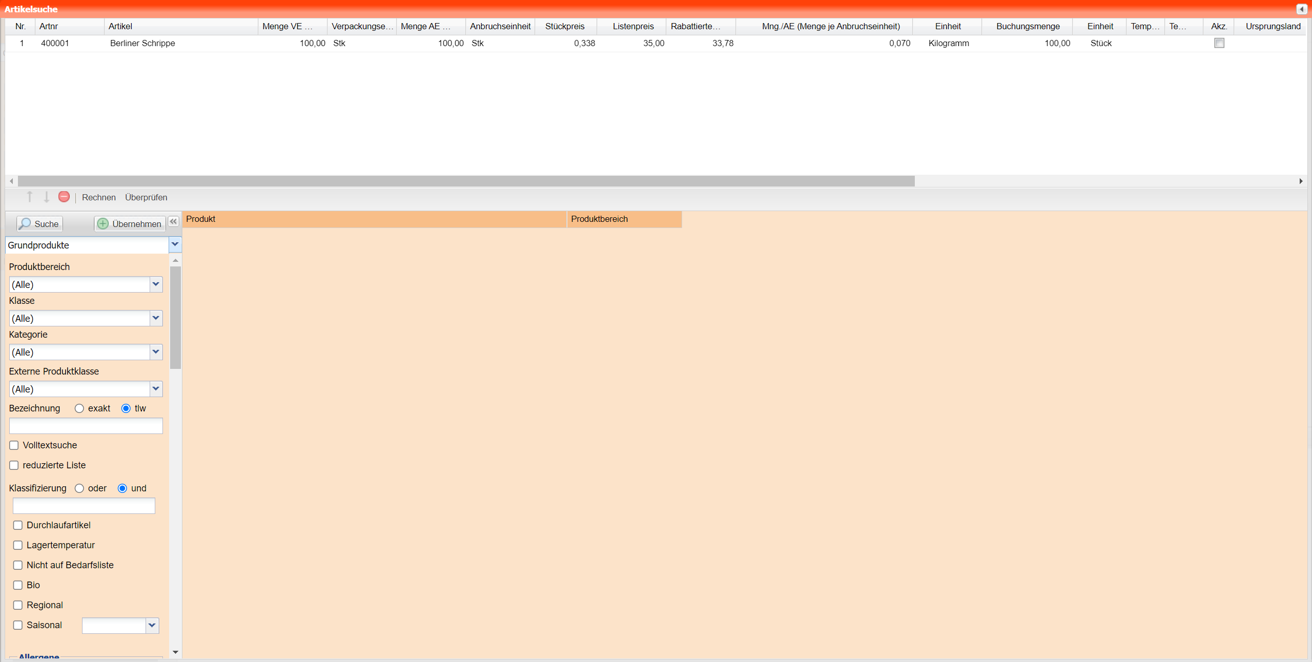Sort by the Produkt column header
The image size is (1312, 662).
374,219
